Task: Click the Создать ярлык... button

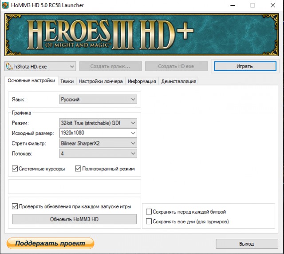Action: click(110, 66)
